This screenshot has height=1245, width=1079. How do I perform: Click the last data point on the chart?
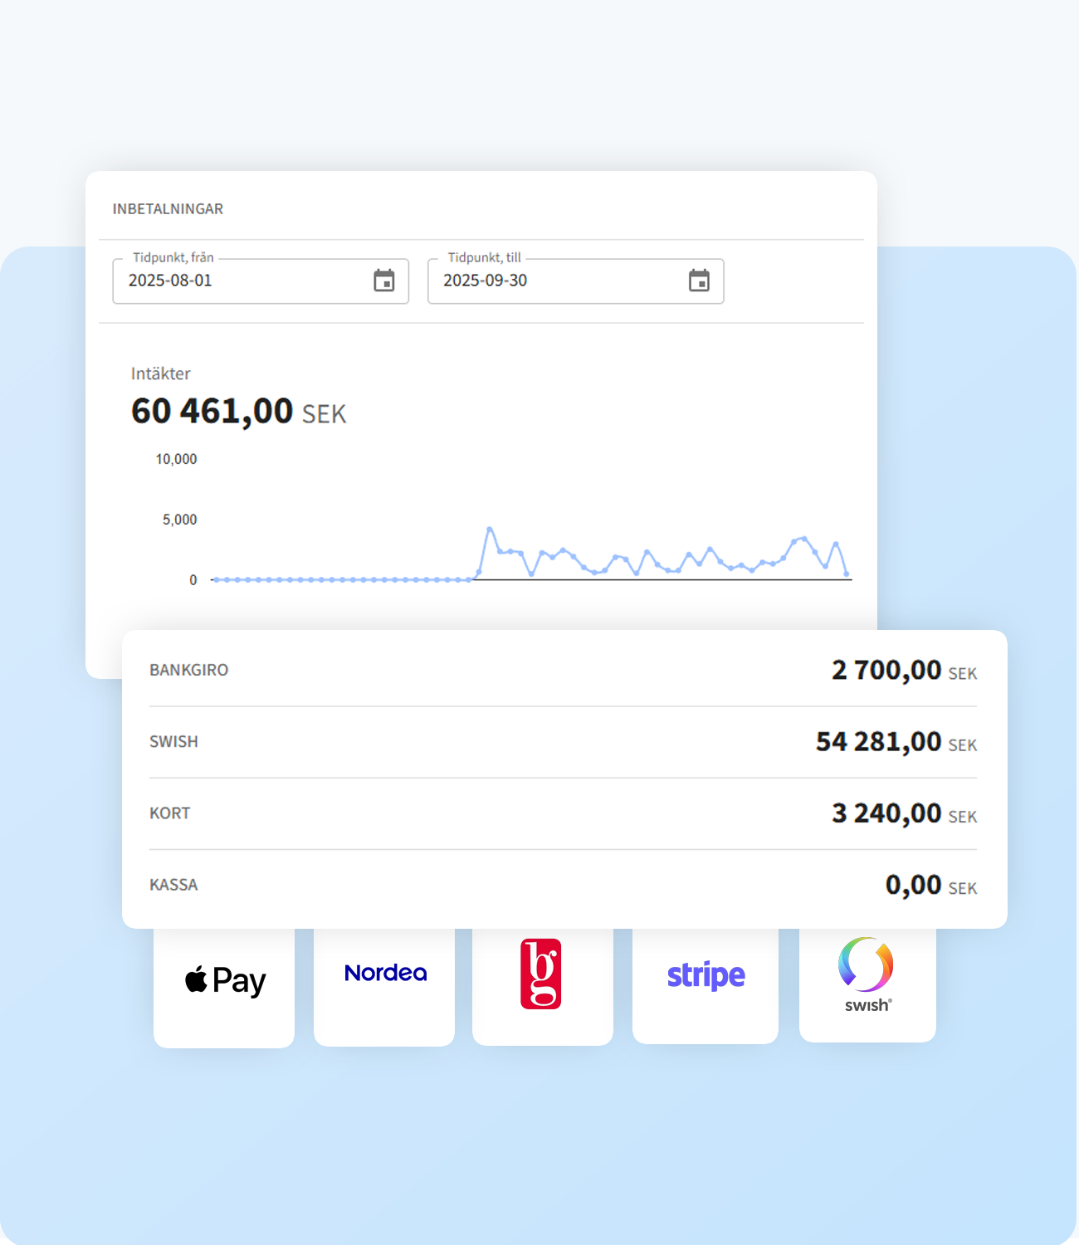(846, 574)
